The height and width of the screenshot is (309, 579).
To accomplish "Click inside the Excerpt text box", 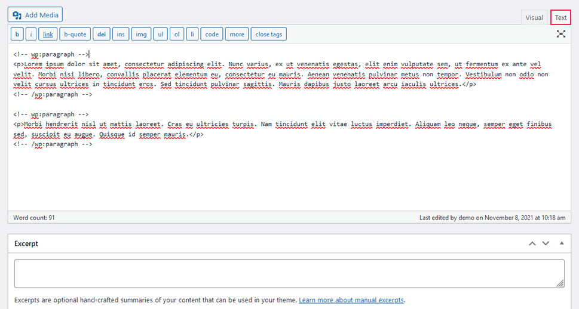I will pos(289,274).
